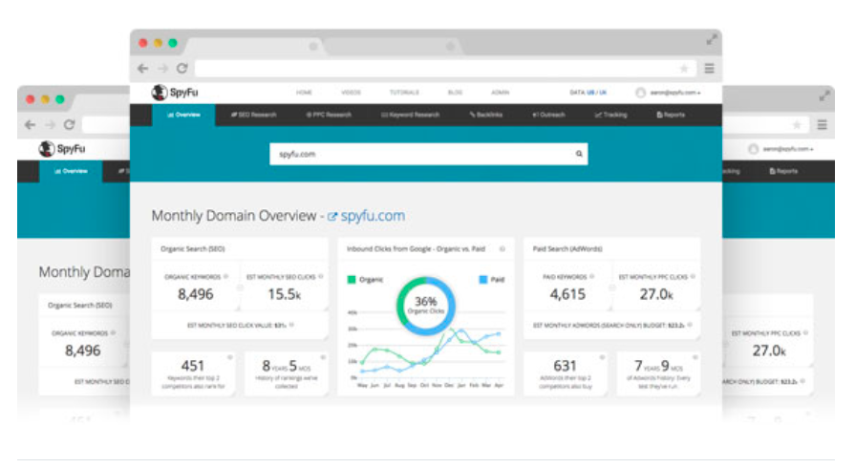Click the forward arrow in front browser window
Image resolution: width=855 pixels, height=468 pixels.
pyautogui.click(x=162, y=68)
